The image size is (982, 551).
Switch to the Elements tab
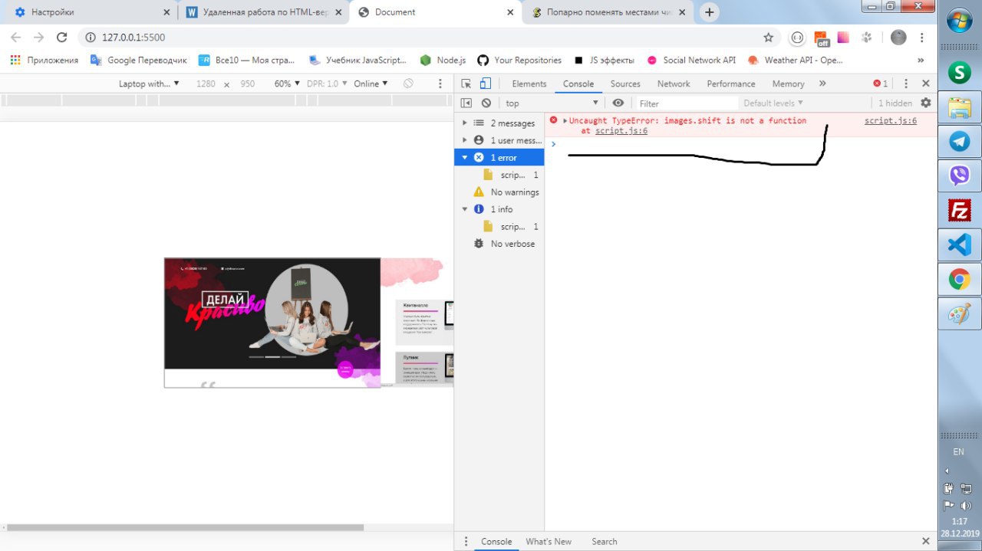[x=529, y=84]
